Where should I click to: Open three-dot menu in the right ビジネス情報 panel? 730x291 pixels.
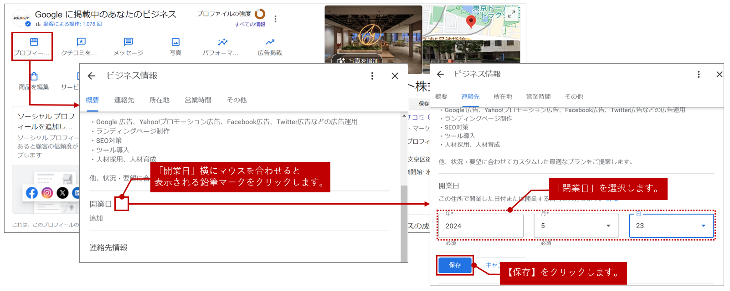coord(699,74)
